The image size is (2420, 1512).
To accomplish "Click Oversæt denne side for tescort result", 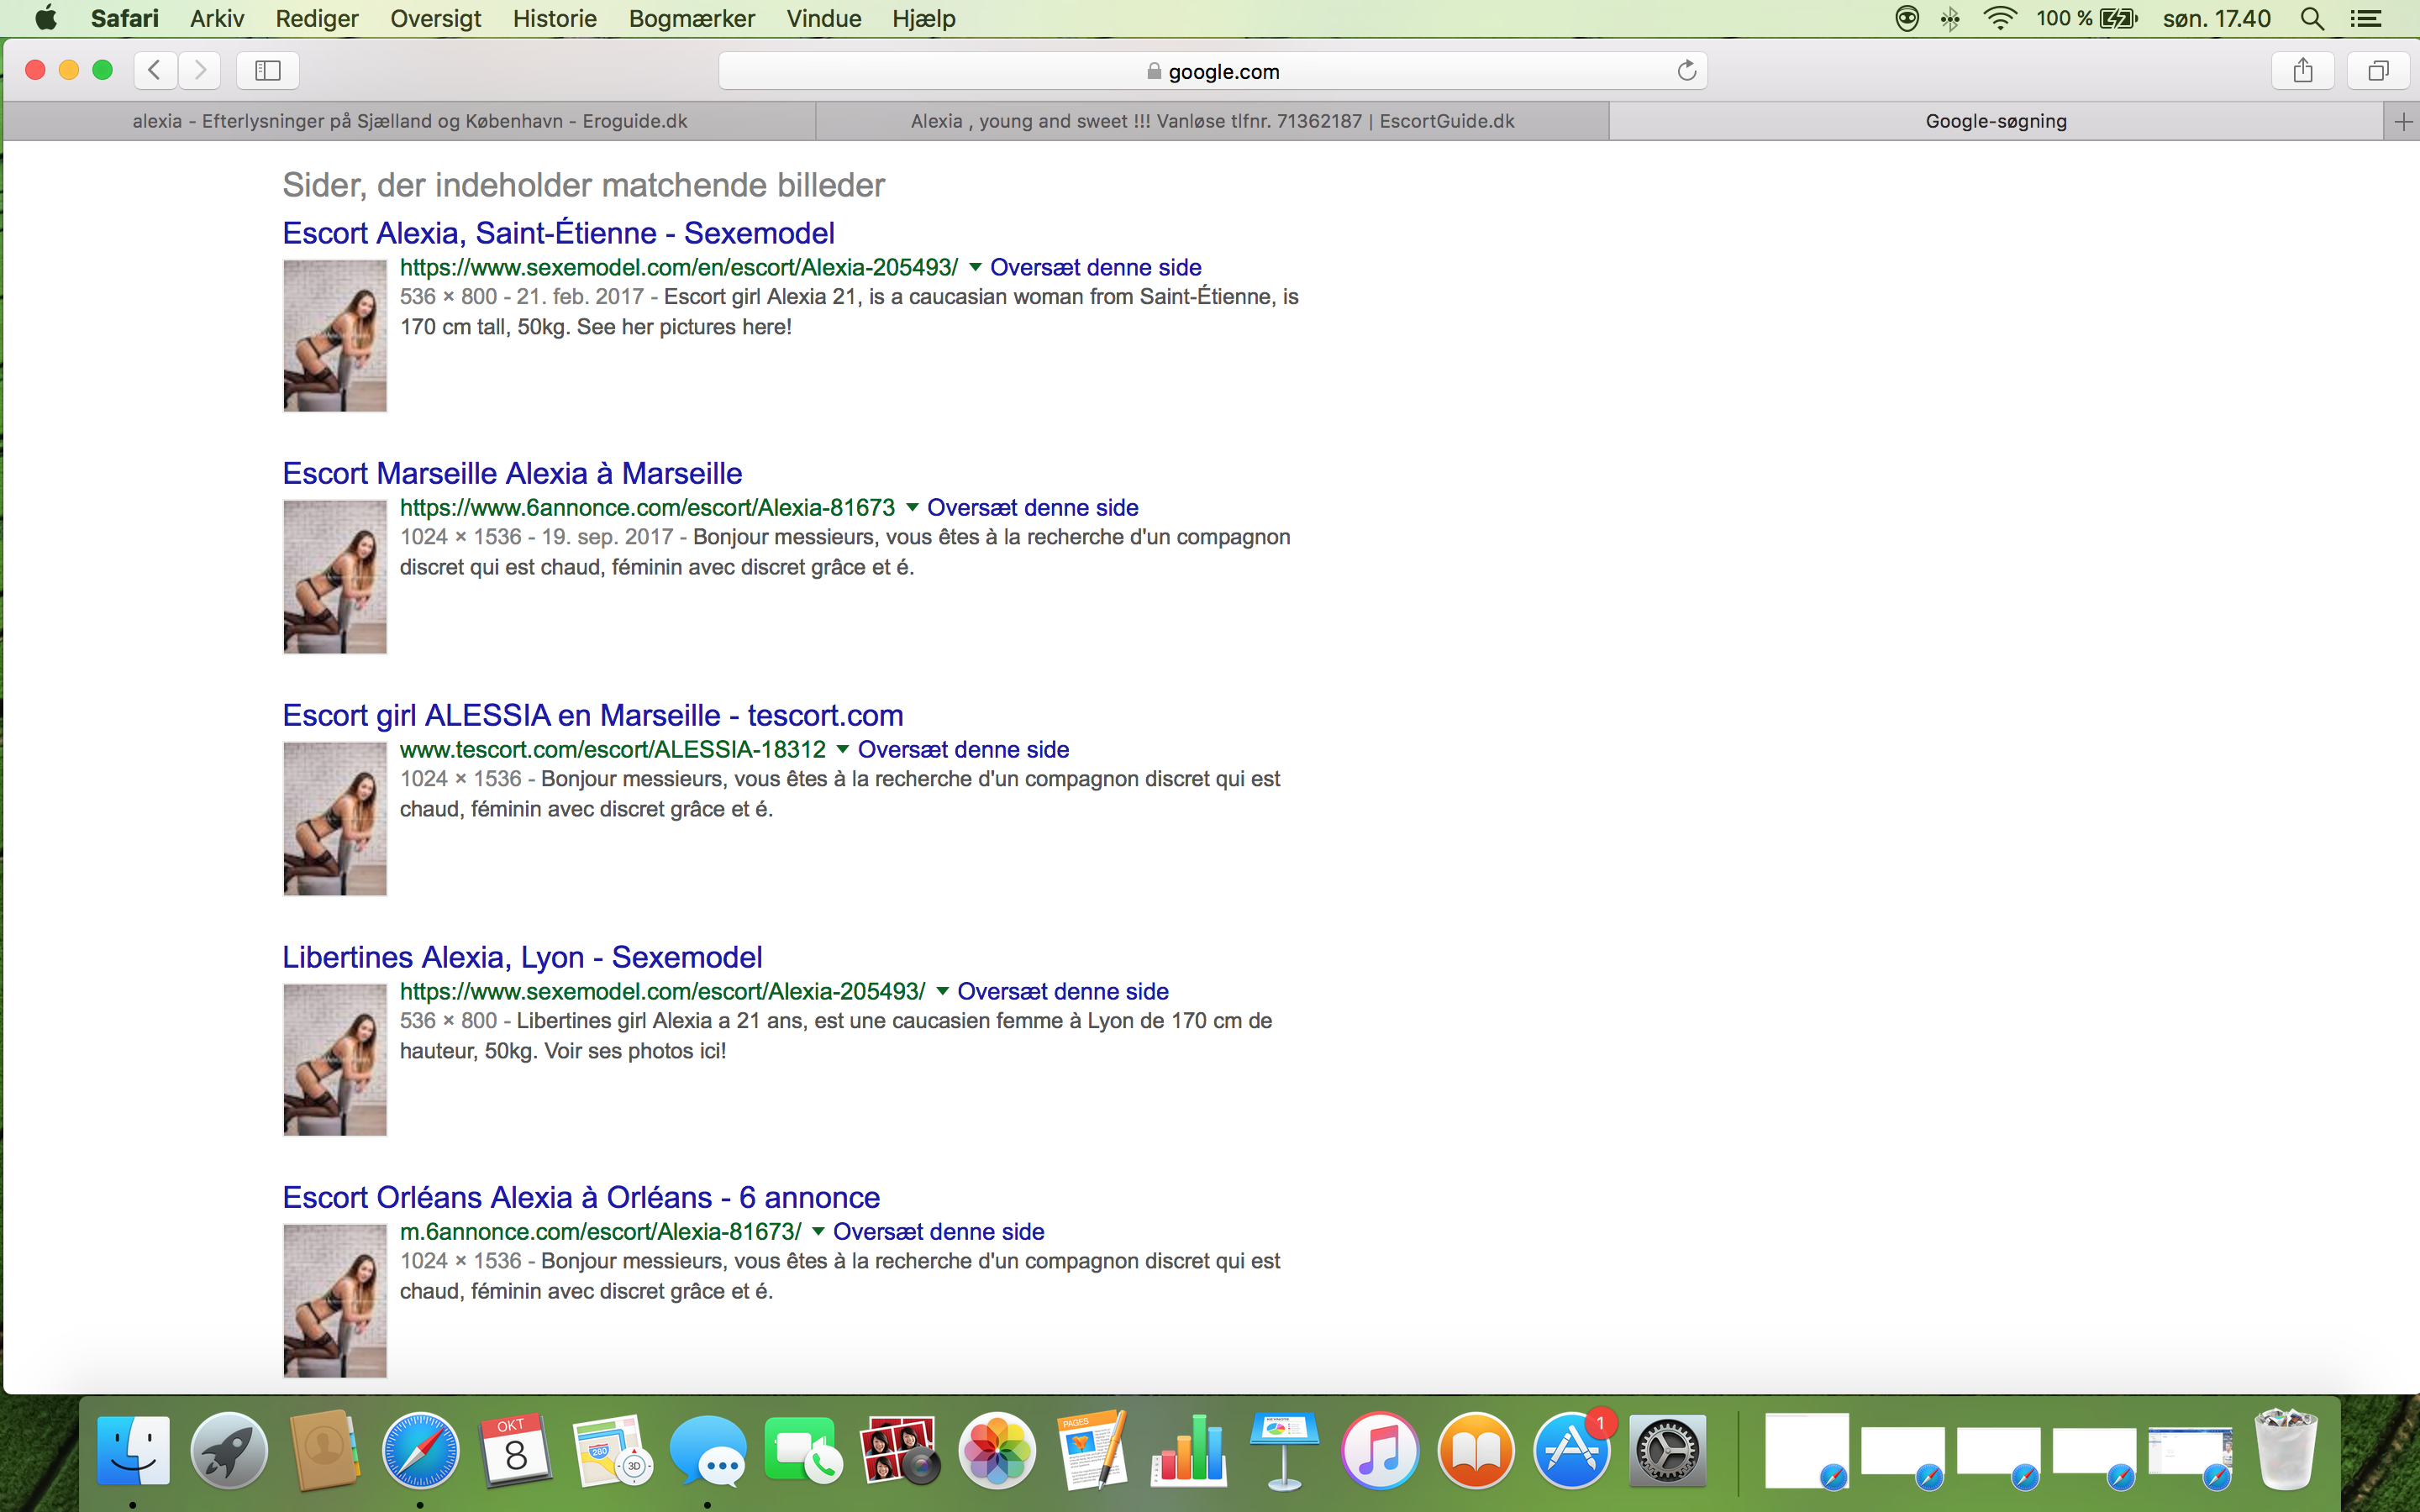I will coord(963,749).
